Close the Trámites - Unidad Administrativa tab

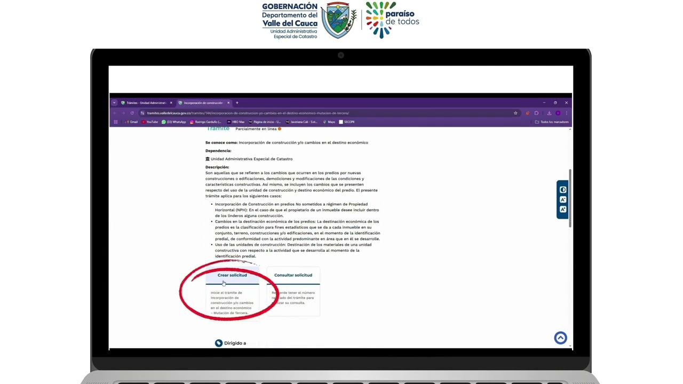(171, 103)
